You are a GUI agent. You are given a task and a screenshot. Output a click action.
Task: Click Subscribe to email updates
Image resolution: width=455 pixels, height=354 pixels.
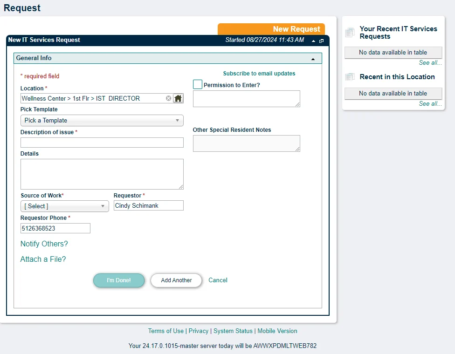tap(259, 74)
